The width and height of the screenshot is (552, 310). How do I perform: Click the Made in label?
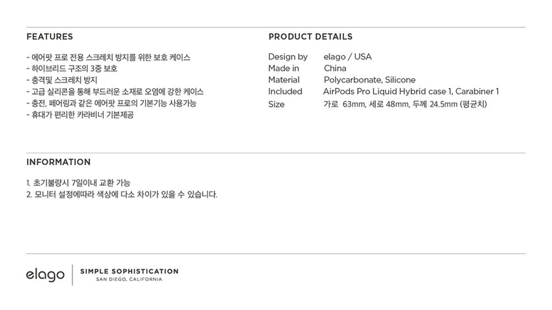click(x=283, y=68)
